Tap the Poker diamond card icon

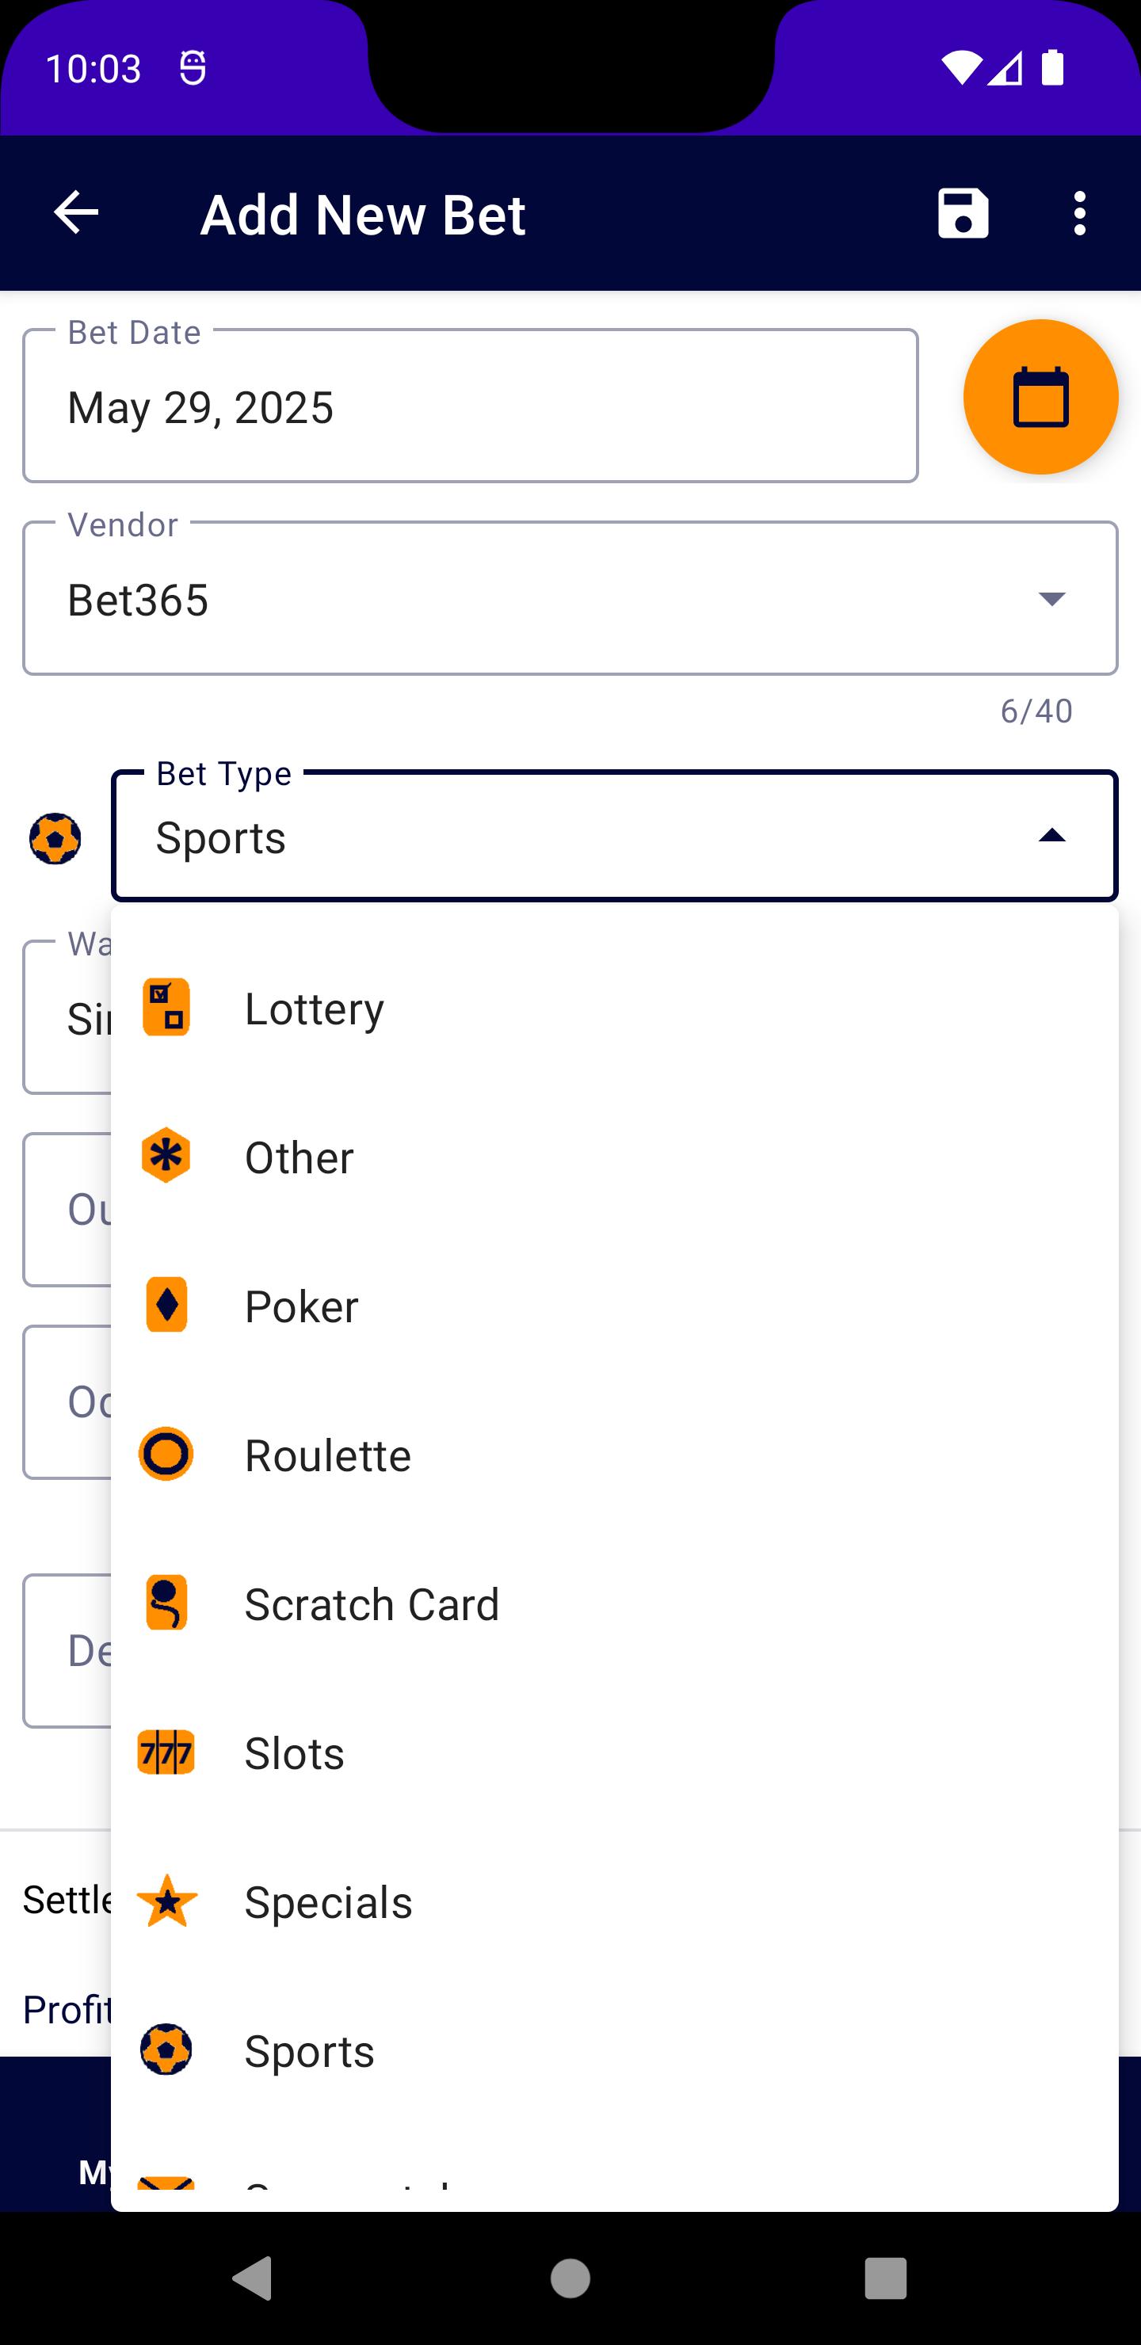166,1305
